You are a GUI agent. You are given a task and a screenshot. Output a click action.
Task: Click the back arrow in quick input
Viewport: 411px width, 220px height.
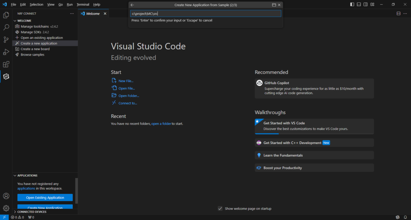tap(133, 5)
